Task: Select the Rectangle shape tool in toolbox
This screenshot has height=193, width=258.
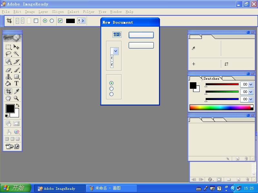Action: pyautogui.click(x=17, y=77)
